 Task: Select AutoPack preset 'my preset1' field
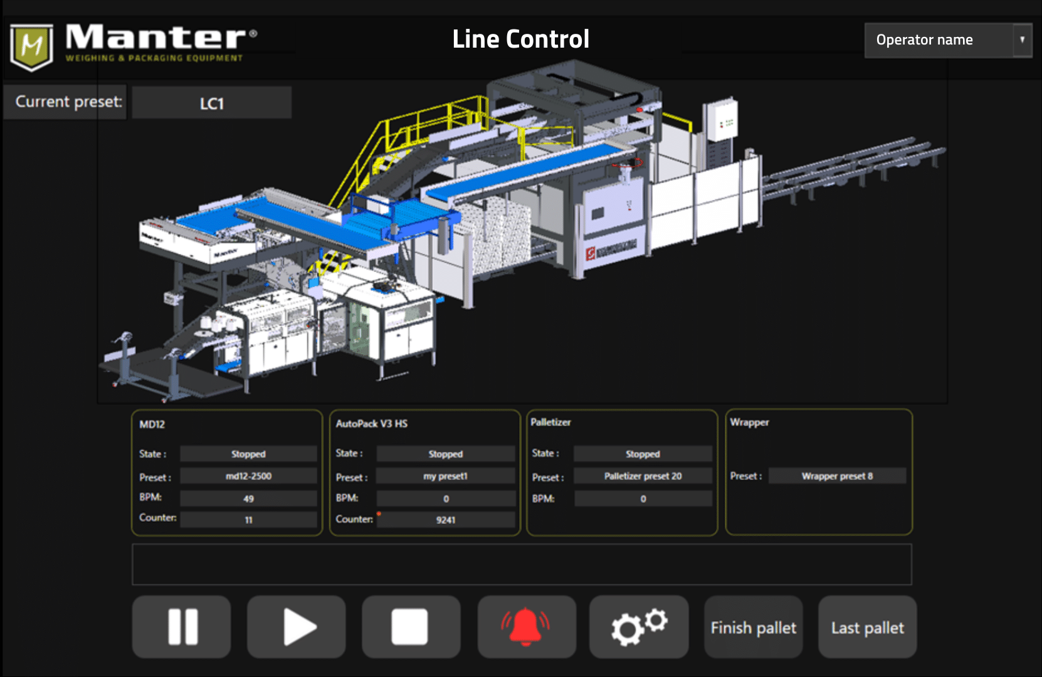pyautogui.click(x=445, y=476)
